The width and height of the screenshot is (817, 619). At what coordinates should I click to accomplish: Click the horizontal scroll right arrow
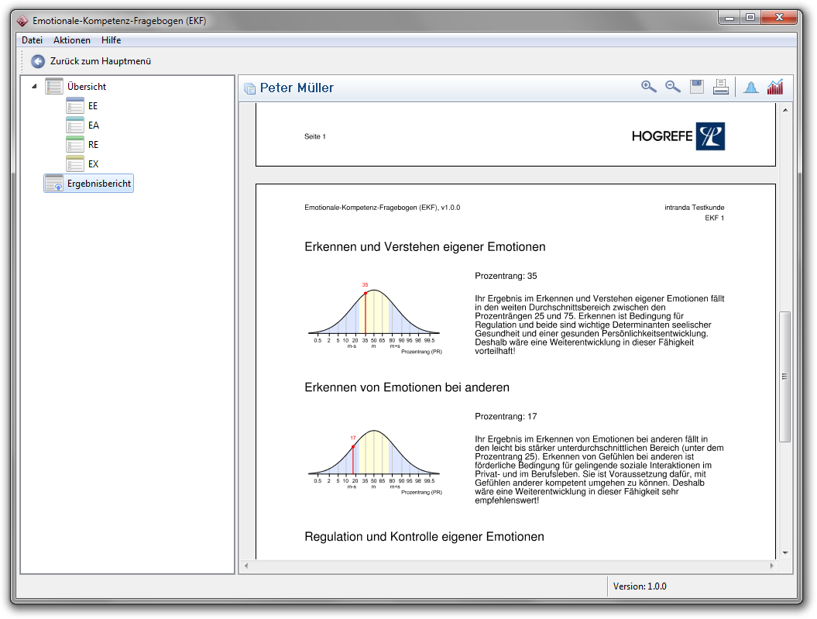pos(771,566)
